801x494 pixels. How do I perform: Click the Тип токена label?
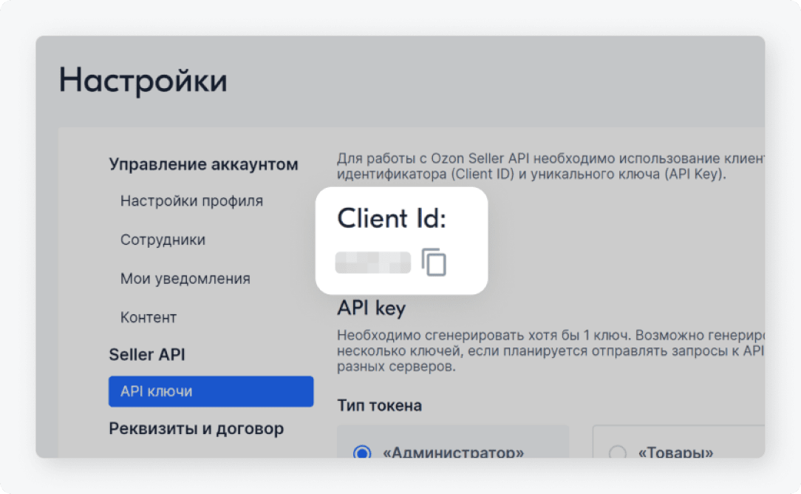click(379, 405)
